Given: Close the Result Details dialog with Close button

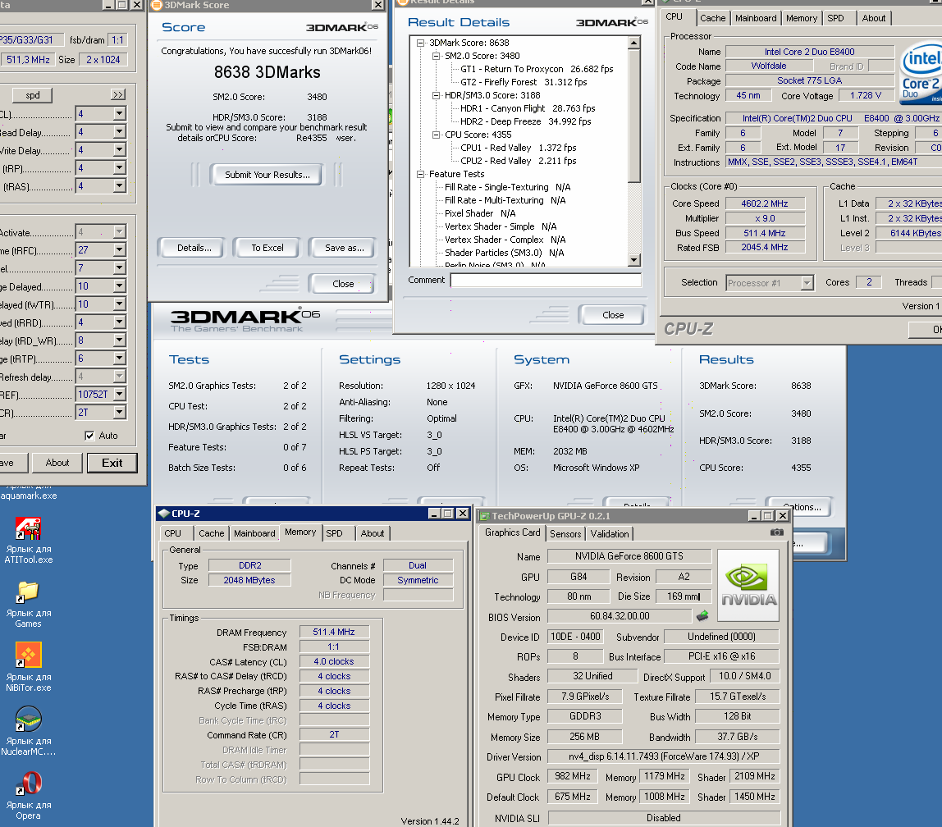Looking at the screenshot, I should coord(613,315).
